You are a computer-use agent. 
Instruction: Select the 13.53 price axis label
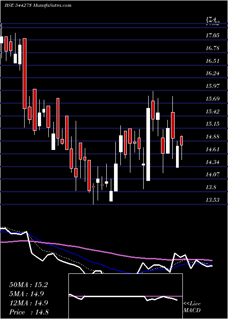[213, 200]
